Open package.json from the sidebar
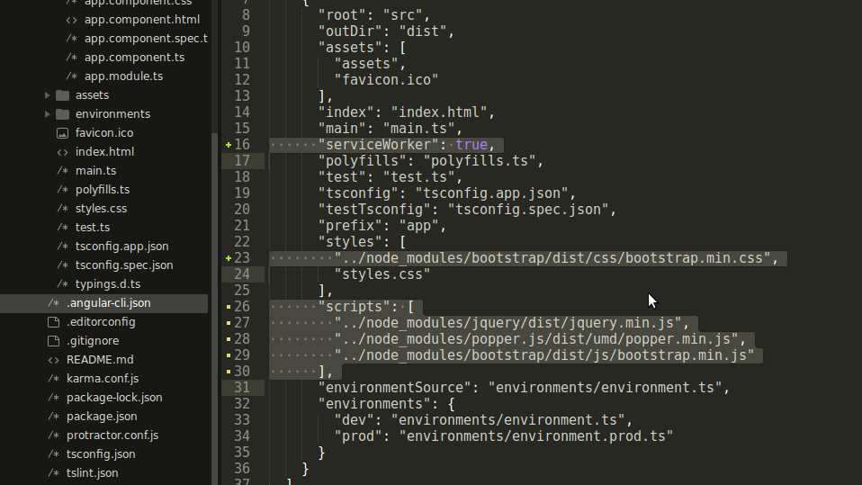The width and height of the screenshot is (862, 485). pos(102,417)
